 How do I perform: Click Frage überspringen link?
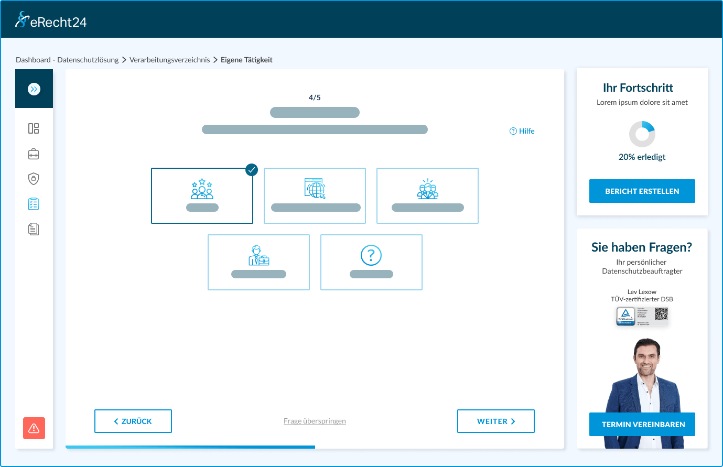(x=315, y=421)
